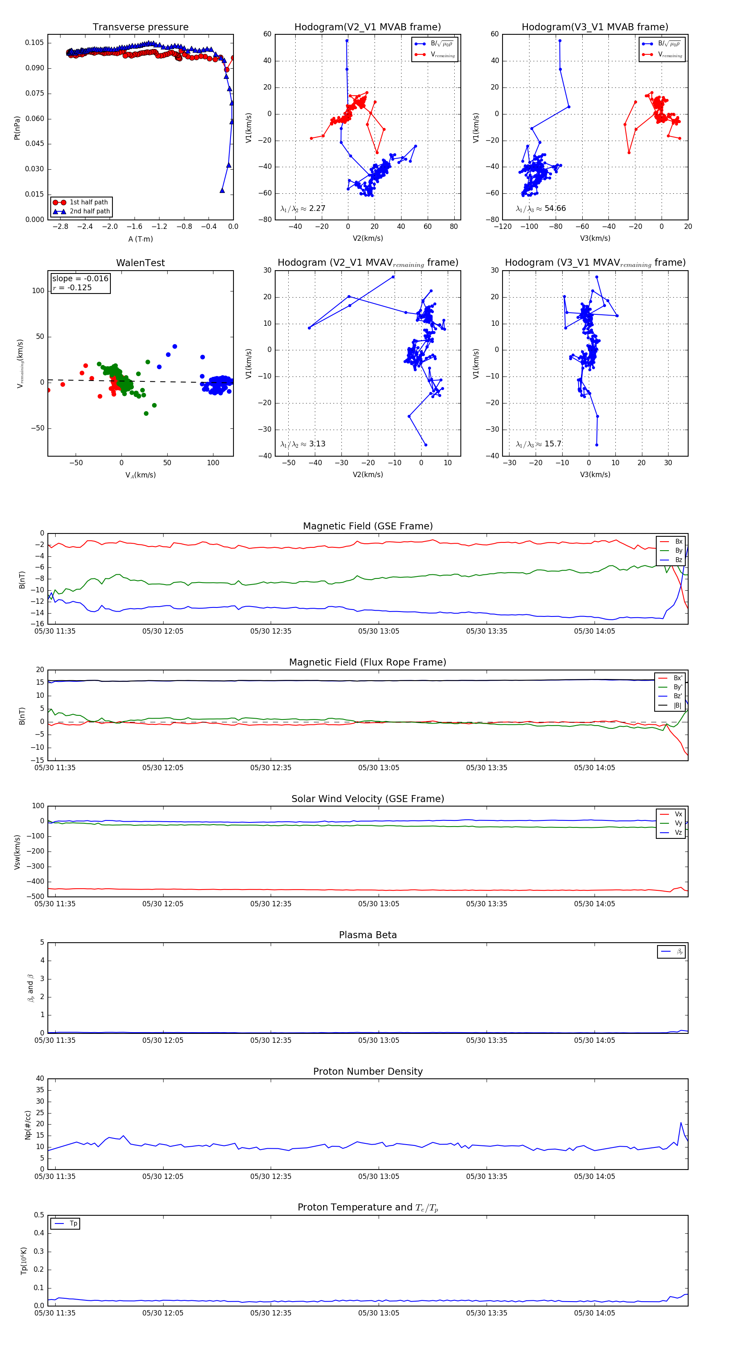Click the V3_V1 MVAV remaining frame hodogram title
The height and width of the screenshot is (1349, 736).
coord(595,263)
